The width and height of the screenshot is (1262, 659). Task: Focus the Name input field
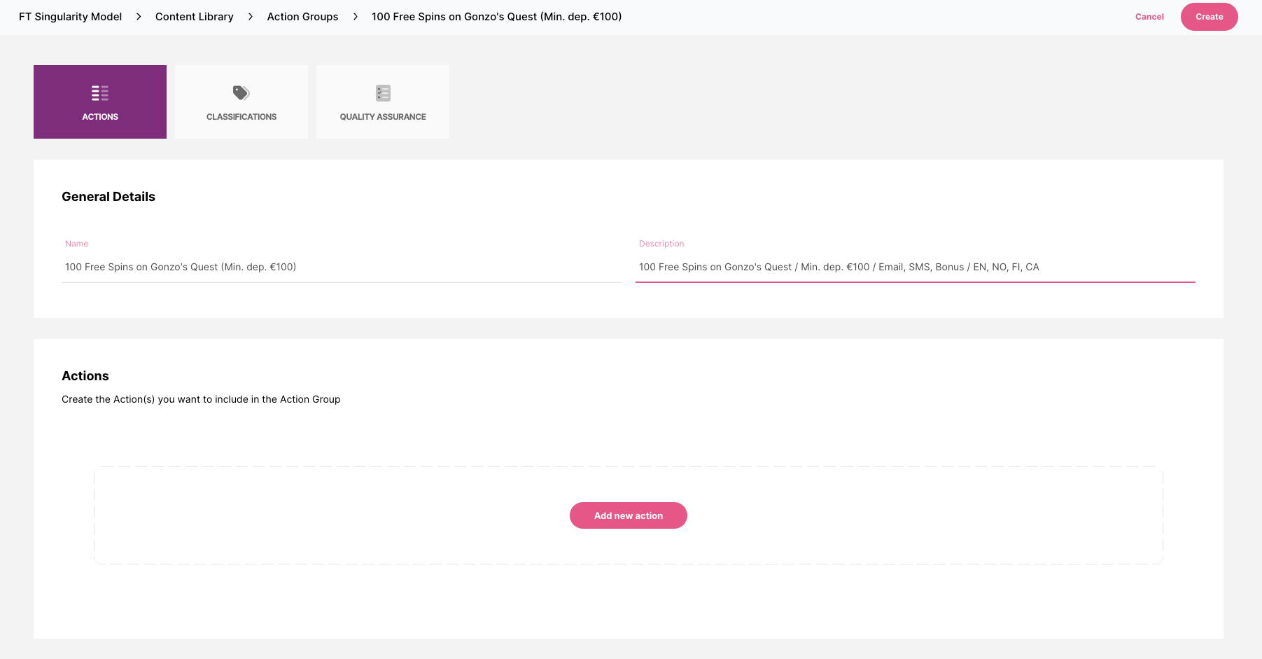pos(341,267)
